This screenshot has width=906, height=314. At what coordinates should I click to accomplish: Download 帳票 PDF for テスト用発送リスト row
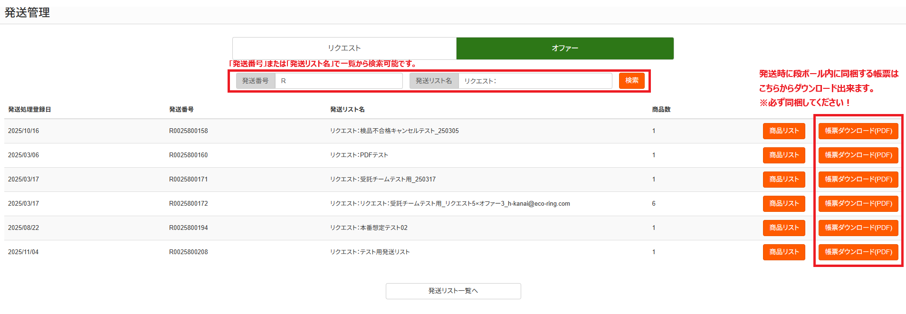pos(858,252)
